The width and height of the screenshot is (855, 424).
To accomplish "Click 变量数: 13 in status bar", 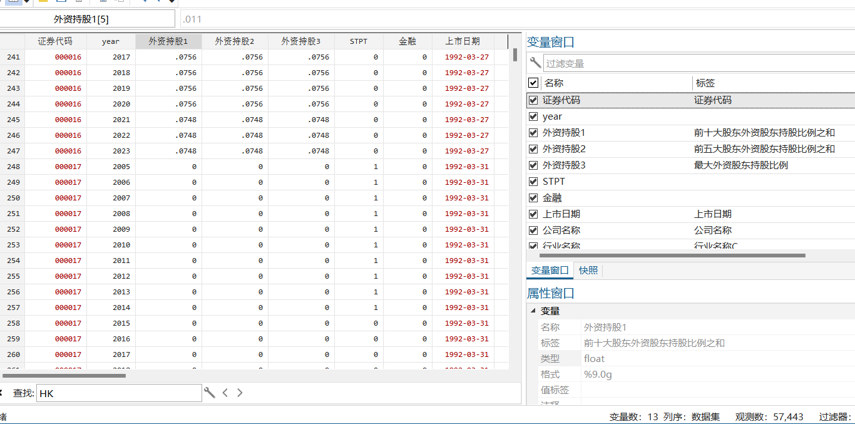I will point(634,416).
